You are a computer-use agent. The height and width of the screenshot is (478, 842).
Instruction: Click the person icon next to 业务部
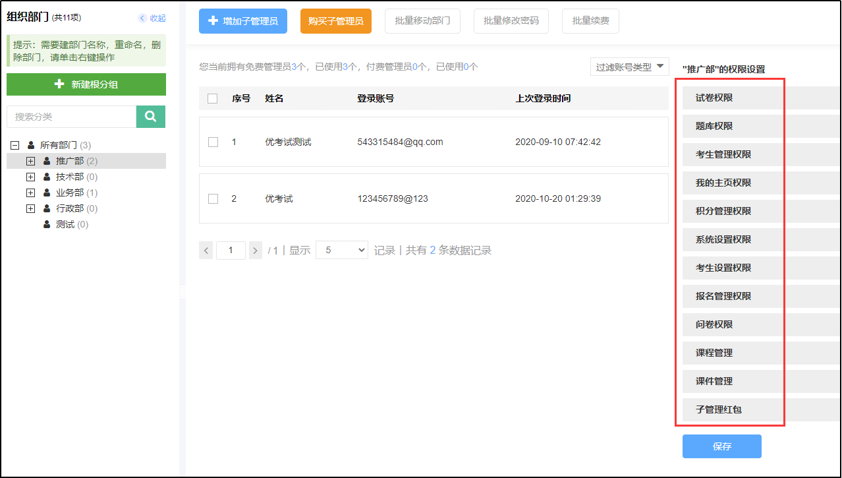pos(47,193)
